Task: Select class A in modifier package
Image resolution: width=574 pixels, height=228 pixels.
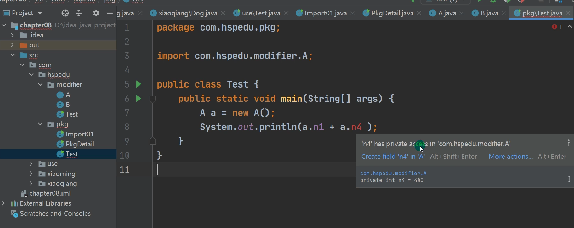Action: tap(68, 95)
